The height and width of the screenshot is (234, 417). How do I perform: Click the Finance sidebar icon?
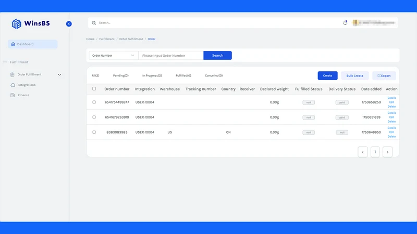point(13,95)
